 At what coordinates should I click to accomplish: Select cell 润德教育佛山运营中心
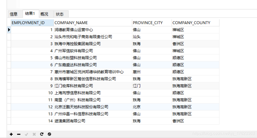click(x=93, y=30)
